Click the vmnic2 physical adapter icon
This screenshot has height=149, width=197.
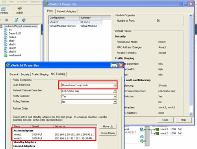(157, 134)
